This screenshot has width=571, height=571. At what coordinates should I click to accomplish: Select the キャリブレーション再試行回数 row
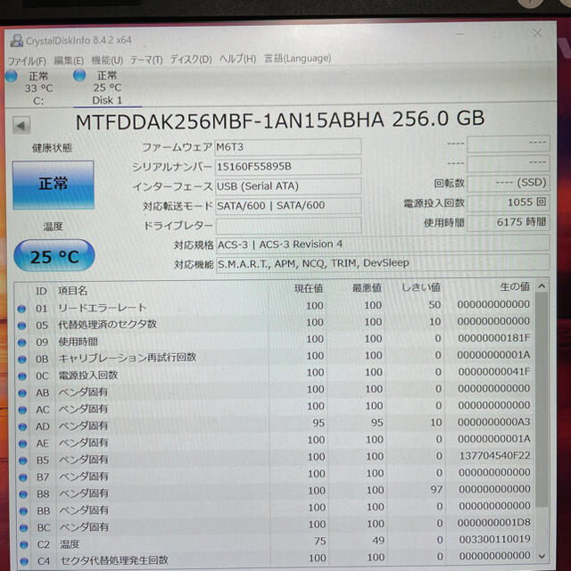pyautogui.click(x=276, y=357)
